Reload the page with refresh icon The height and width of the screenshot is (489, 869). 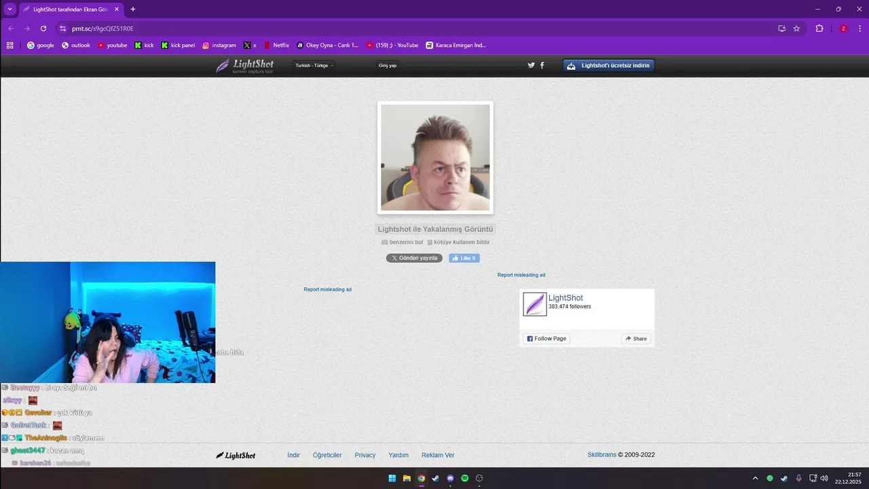[x=43, y=29]
